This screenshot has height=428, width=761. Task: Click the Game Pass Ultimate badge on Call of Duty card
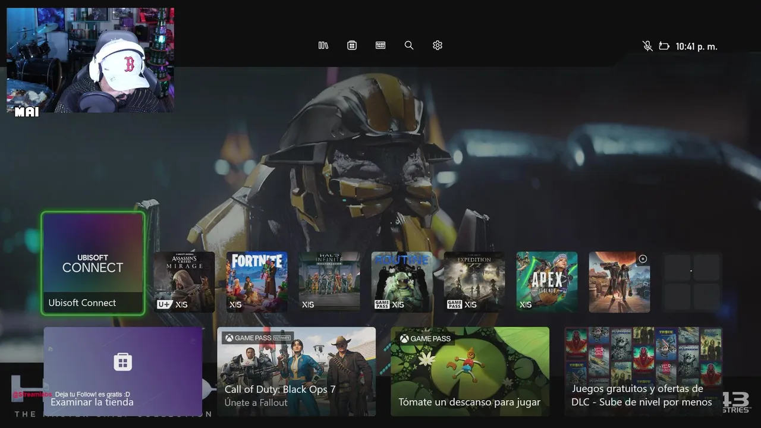point(257,338)
